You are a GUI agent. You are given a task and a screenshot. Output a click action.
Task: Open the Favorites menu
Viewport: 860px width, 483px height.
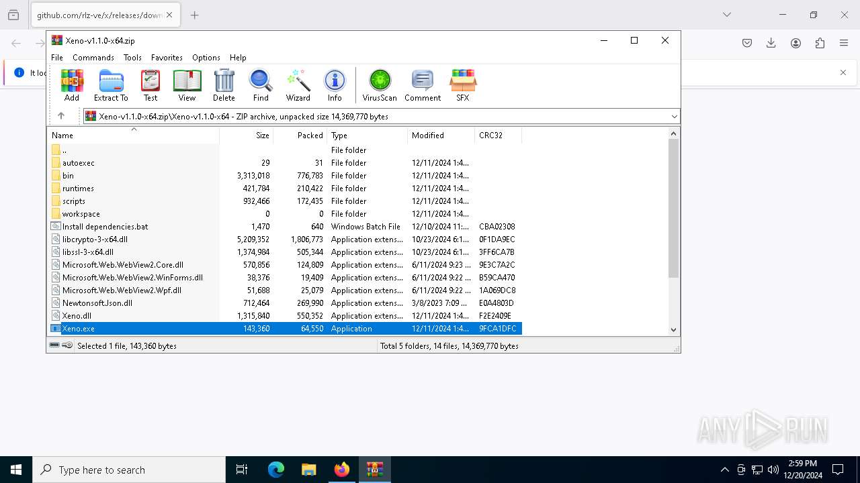167,58
